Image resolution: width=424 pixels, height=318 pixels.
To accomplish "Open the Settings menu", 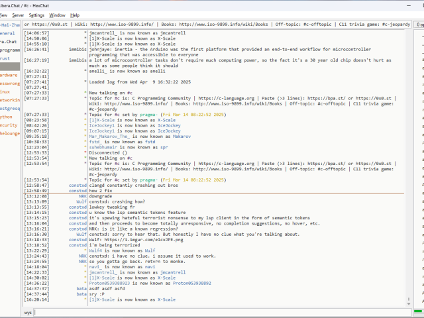I will tap(36, 15).
